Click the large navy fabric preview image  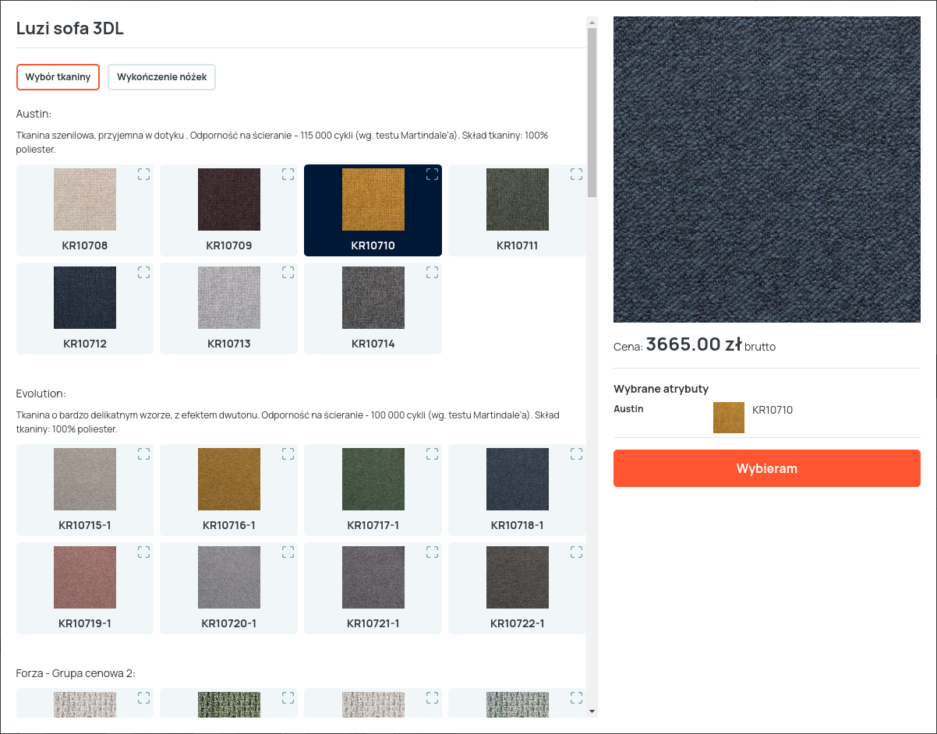(766, 169)
